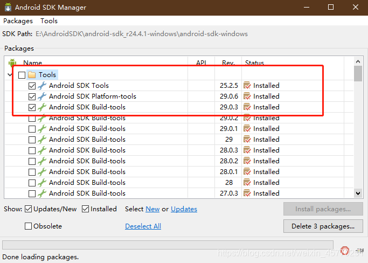Open the Packages menu
Screen dimensions: 368x263
[x=18, y=21]
